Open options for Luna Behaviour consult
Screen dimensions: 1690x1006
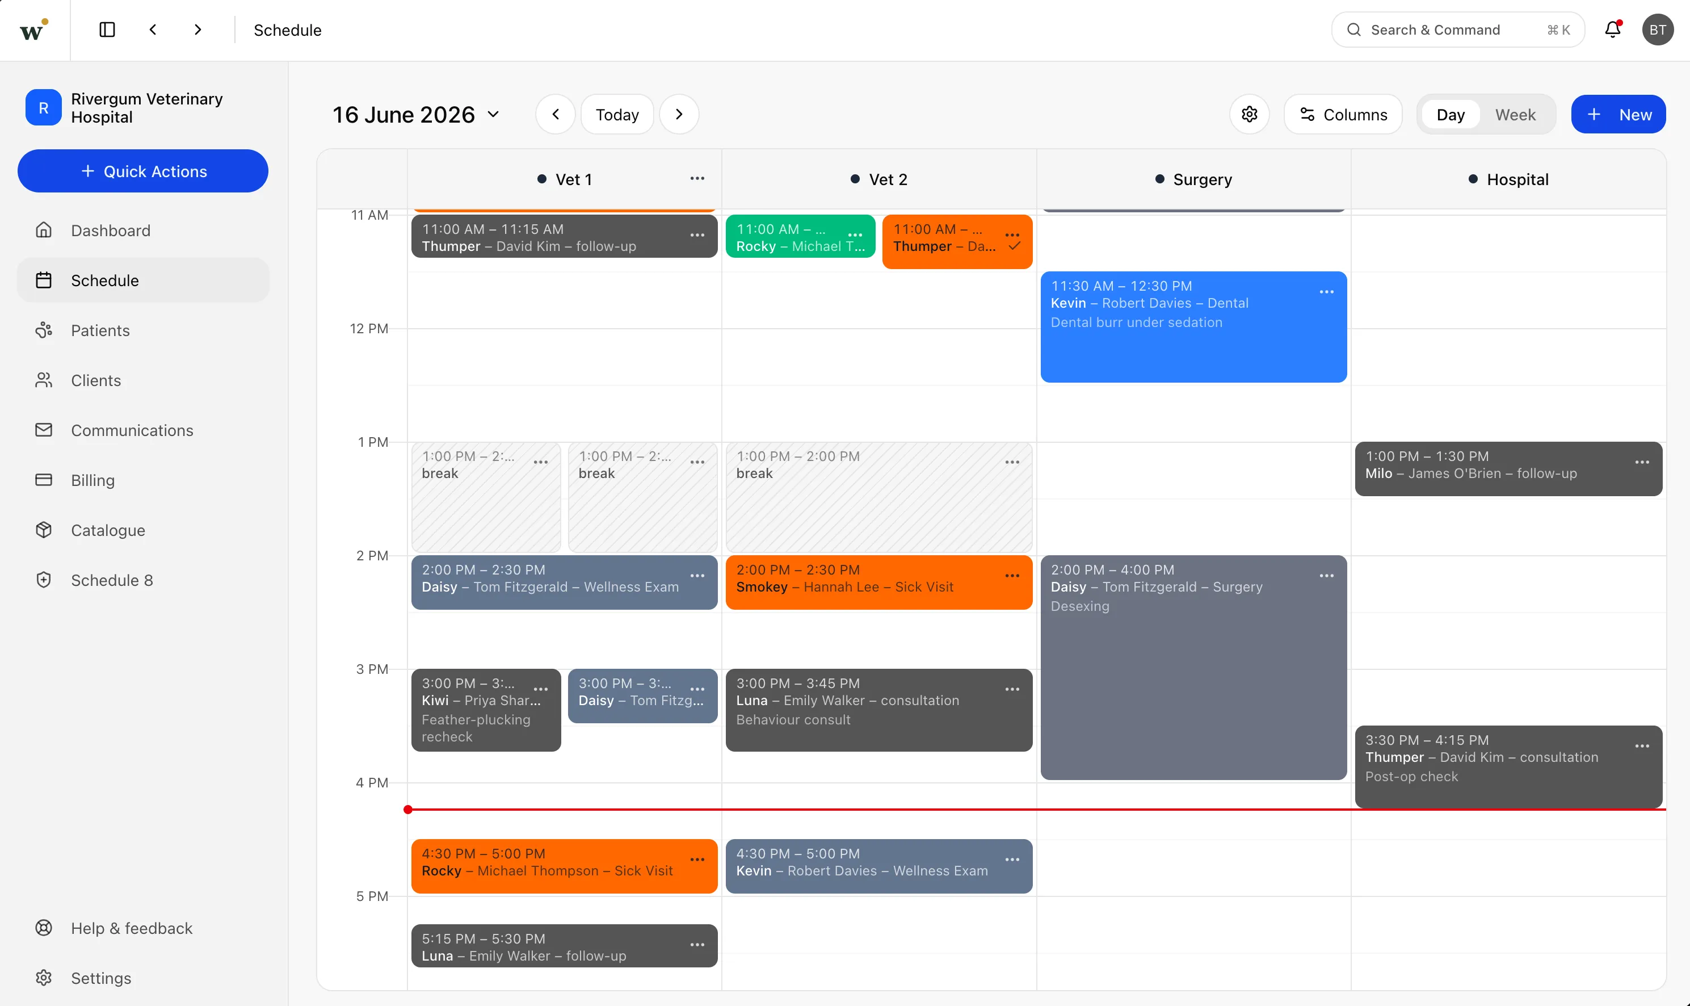1012,689
